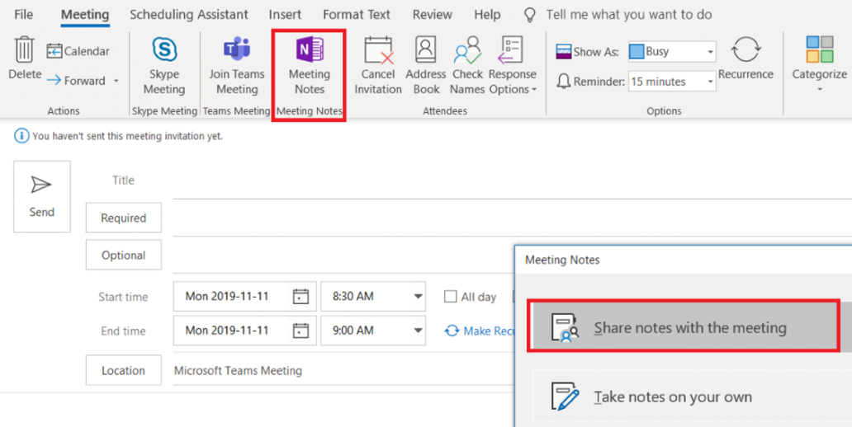Click the Check Names icon

467,51
